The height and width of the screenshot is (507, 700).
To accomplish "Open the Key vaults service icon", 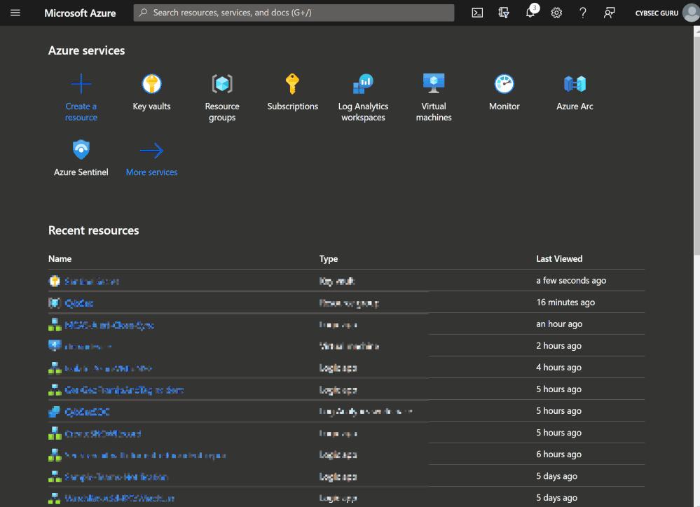I will 152,83.
